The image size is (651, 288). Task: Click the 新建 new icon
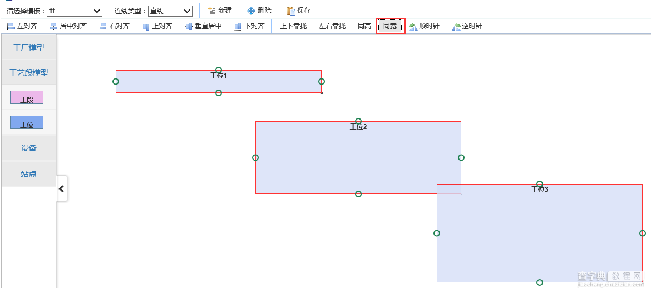tap(212, 11)
